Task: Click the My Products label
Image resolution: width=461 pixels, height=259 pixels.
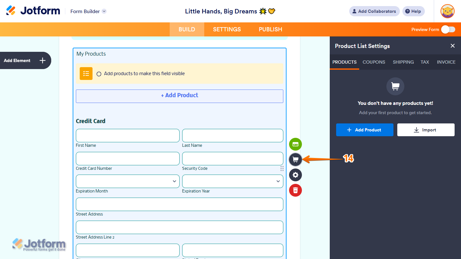Action: click(91, 54)
